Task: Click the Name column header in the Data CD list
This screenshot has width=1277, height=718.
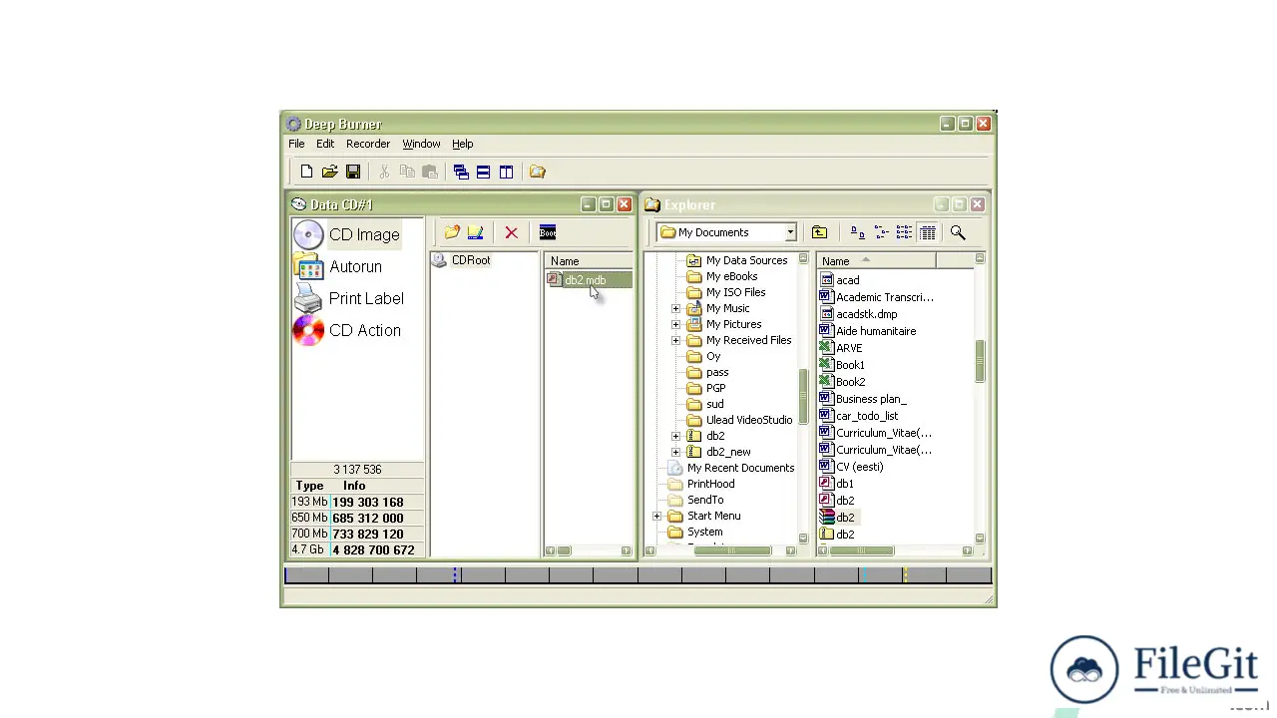Action: click(x=588, y=261)
